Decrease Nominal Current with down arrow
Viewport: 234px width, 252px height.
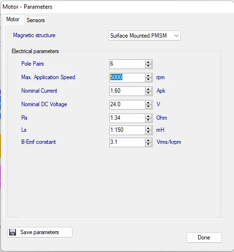148,93
